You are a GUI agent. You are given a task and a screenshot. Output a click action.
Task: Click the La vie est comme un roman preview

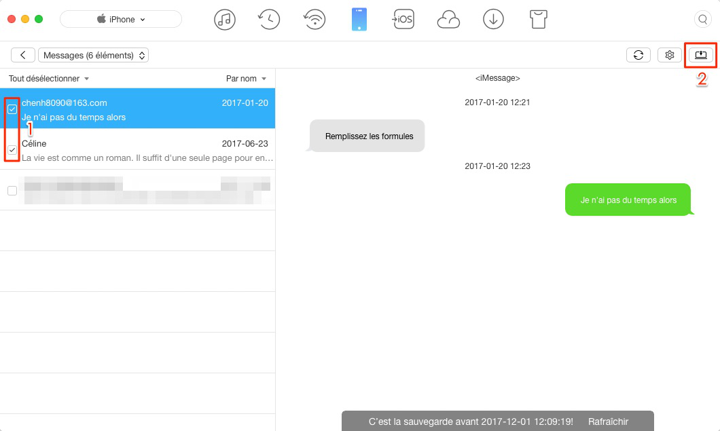pyautogui.click(x=147, y=158)
